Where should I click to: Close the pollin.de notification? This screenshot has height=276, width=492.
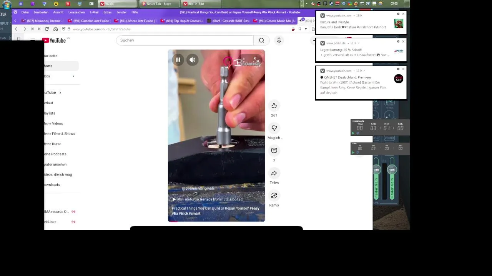pyautogui.click(x=403, y=41)
